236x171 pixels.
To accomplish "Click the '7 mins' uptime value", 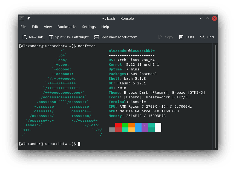I will tap(133, 69).
